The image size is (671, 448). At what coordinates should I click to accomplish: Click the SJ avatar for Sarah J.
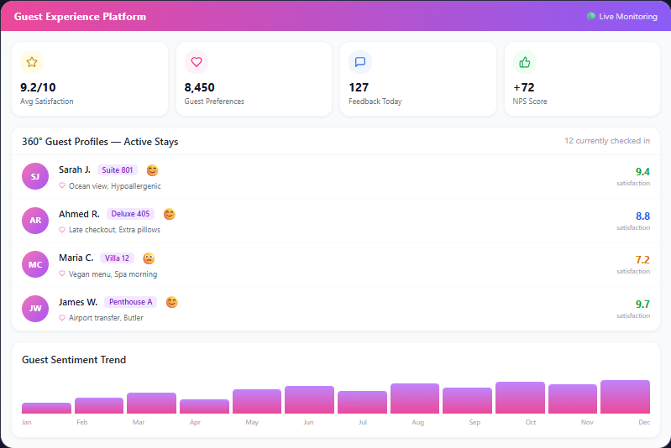click(x=35, y=176)
